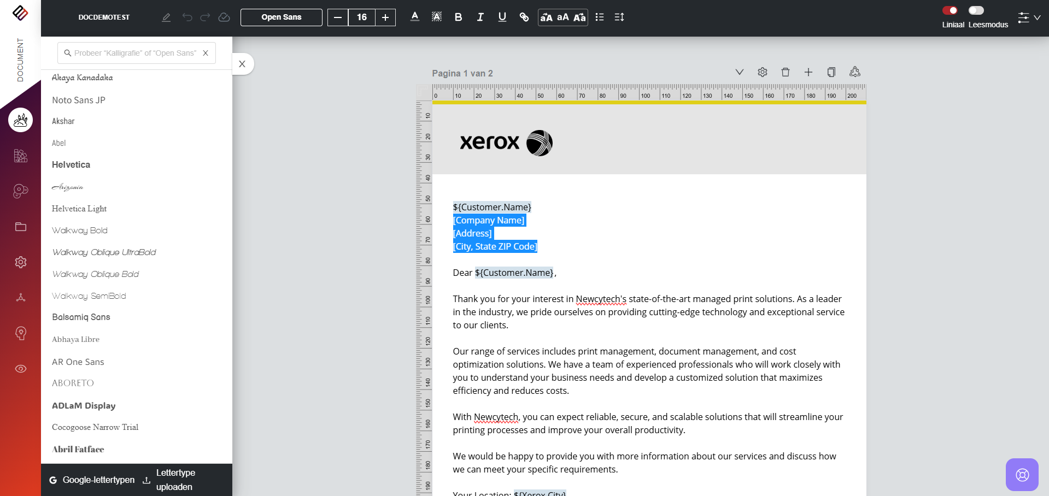Open the Open Sans font dropdown
Image resolution: width=1049 pixels, height=496 pixels.
click(282, 17)
